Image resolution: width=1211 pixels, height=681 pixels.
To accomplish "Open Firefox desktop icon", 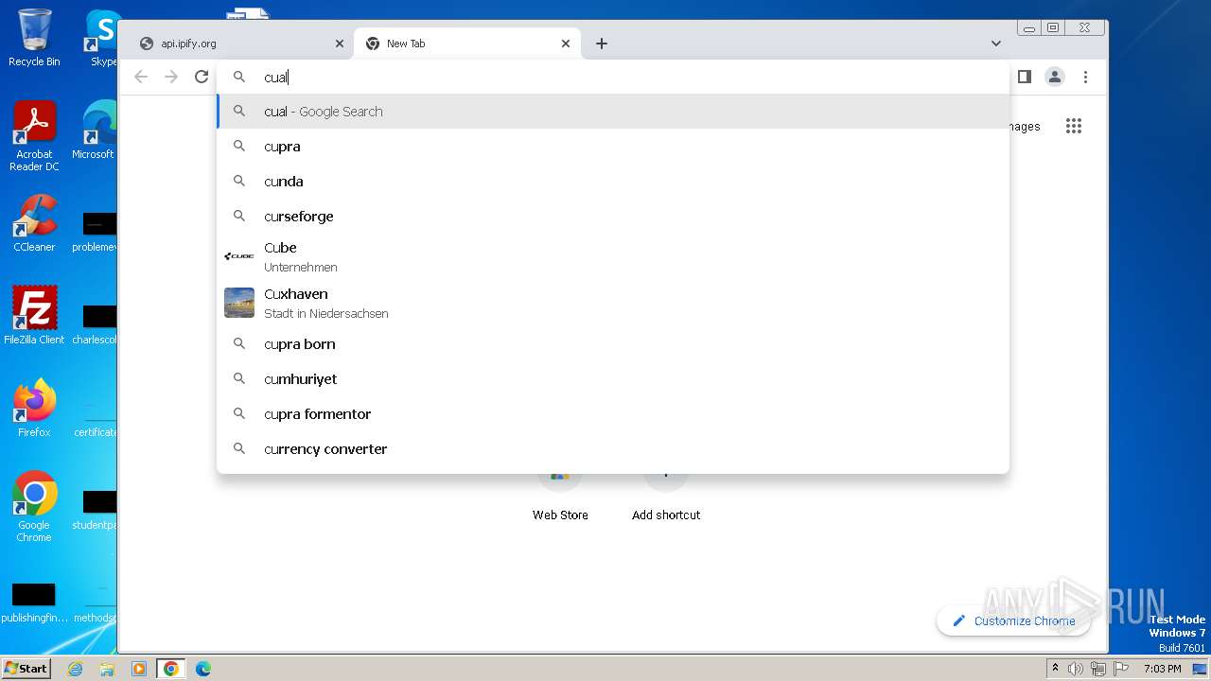I will click(x=34, y=409).
